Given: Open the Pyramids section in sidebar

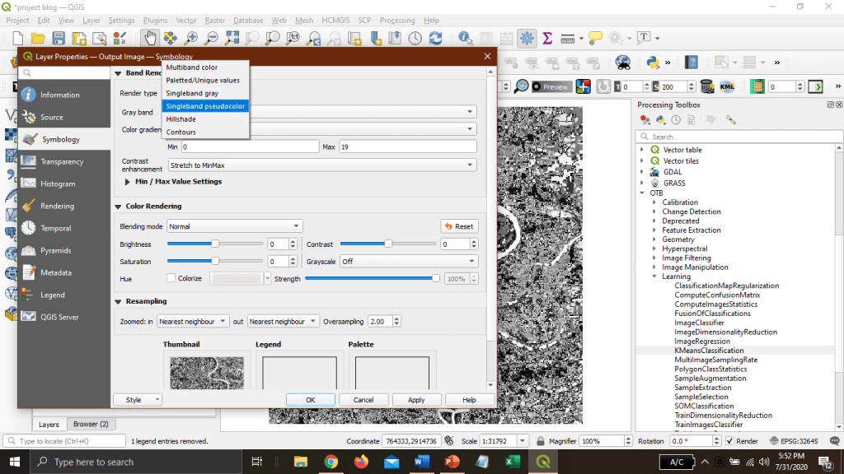Looking at the screenshot, I should click(56, 250).
